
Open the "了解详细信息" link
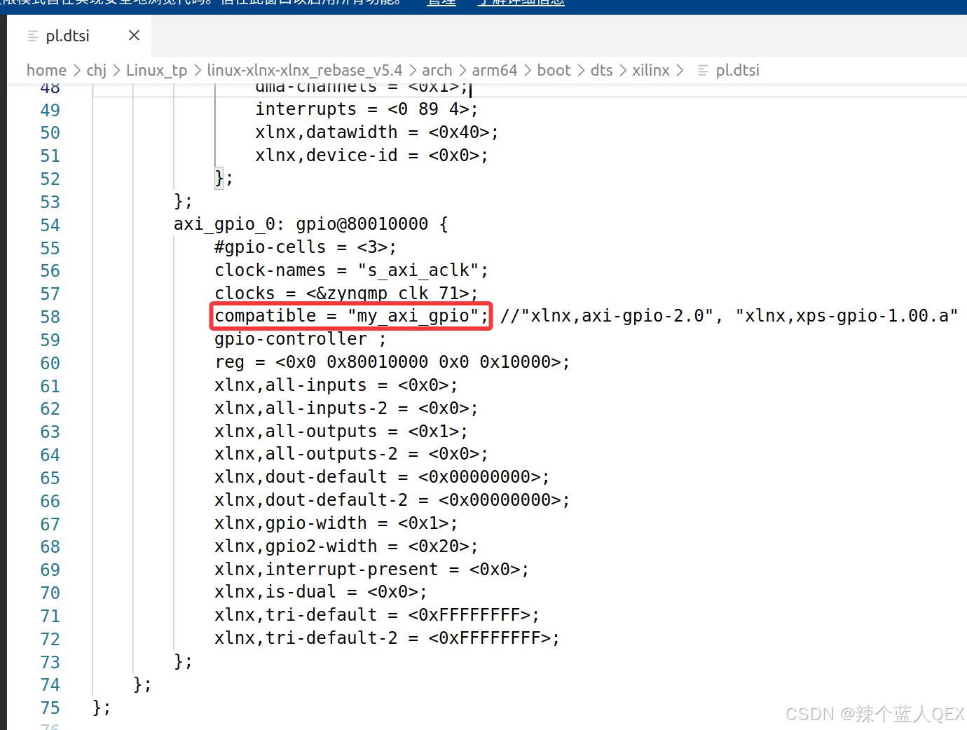click(520, 3)
